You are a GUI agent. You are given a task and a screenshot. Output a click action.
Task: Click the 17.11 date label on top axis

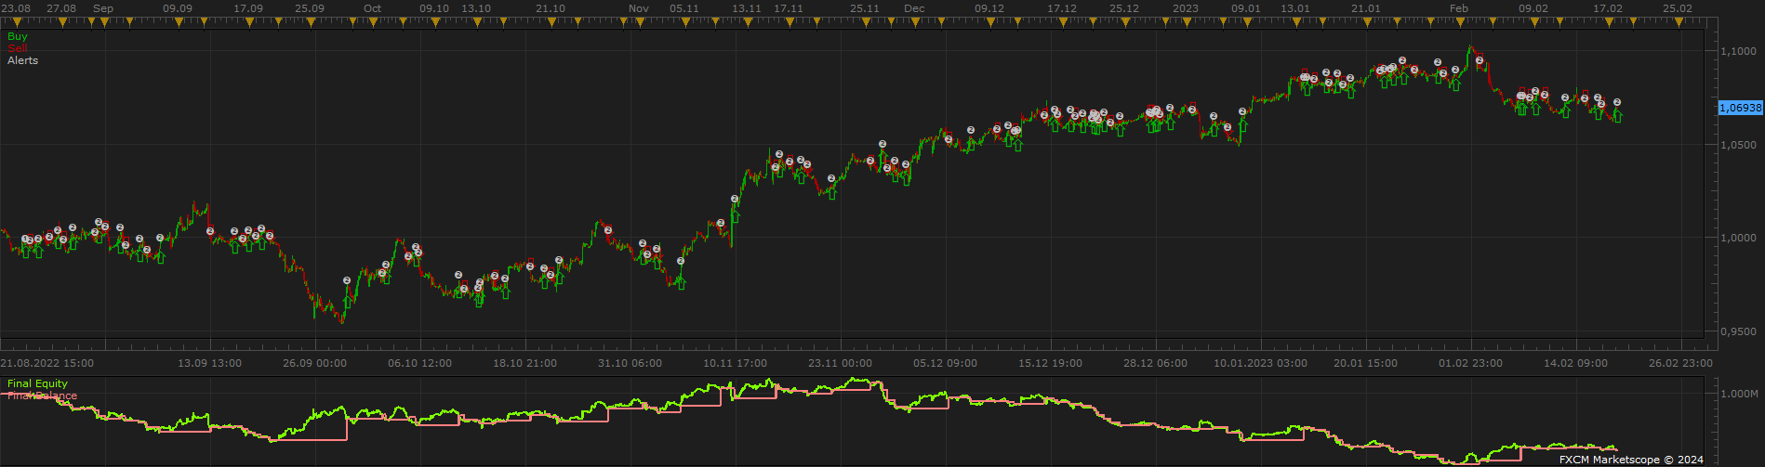pyautogui.click(x=789, y=8)
